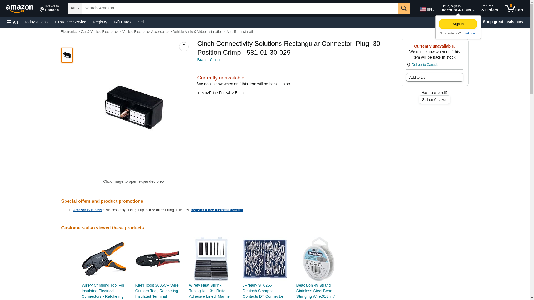Open the cart icon
This screenshot has height=300, width=534.
514,8
